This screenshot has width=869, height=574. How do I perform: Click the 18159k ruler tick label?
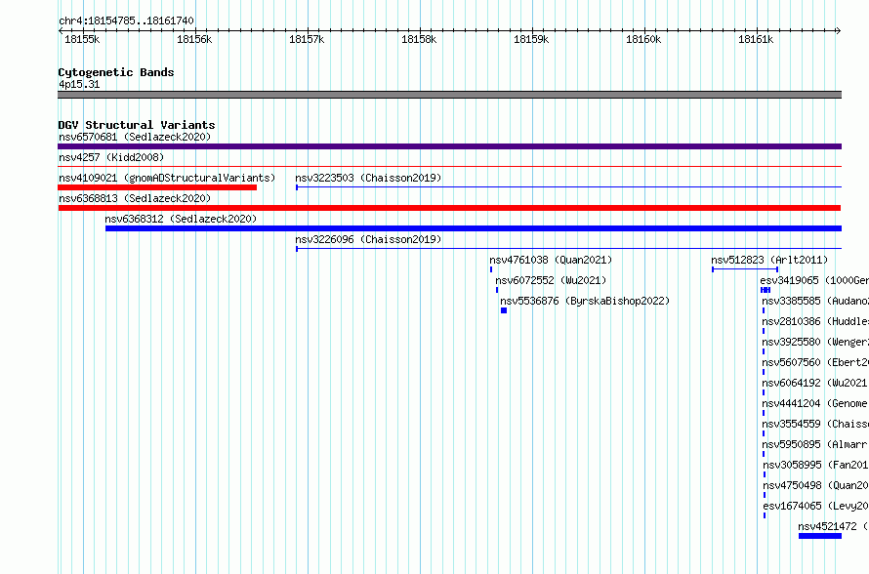coord(531,39)
